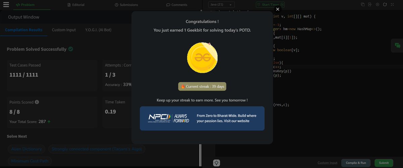Click the Compile & Run button

coord(356,163)
